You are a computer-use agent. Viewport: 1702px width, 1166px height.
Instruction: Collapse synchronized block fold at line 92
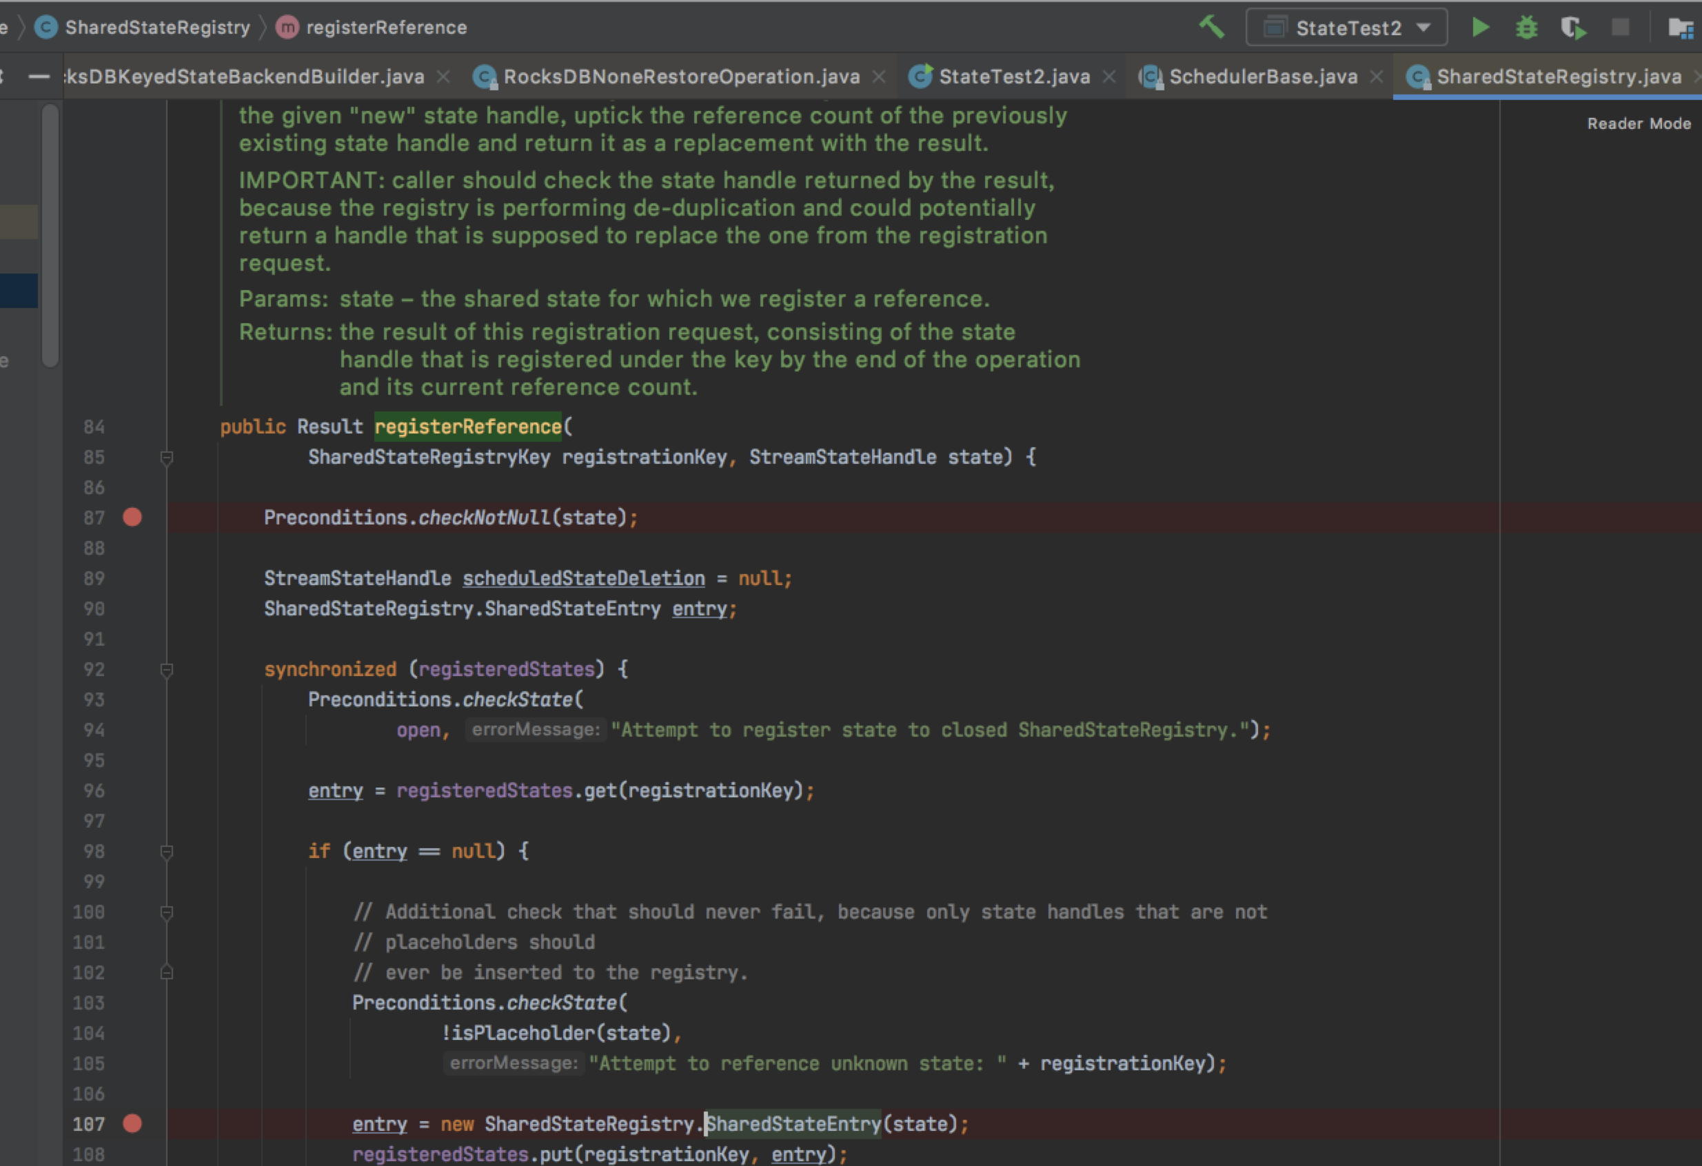tap(166, 670)
